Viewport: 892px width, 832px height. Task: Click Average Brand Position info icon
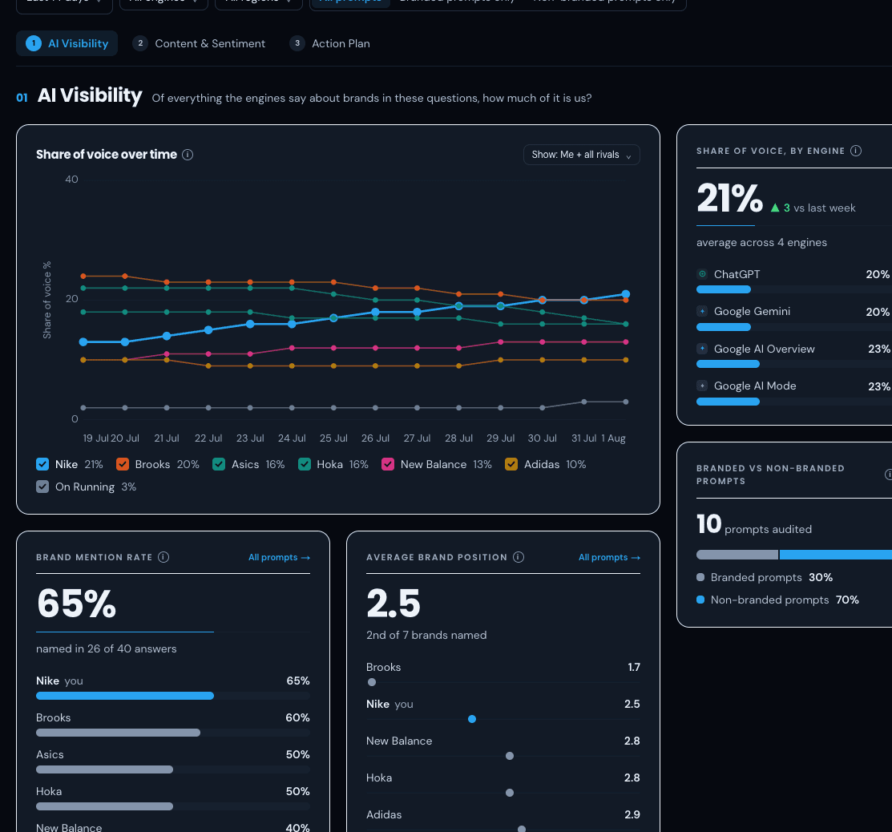[x=519, y=557]
